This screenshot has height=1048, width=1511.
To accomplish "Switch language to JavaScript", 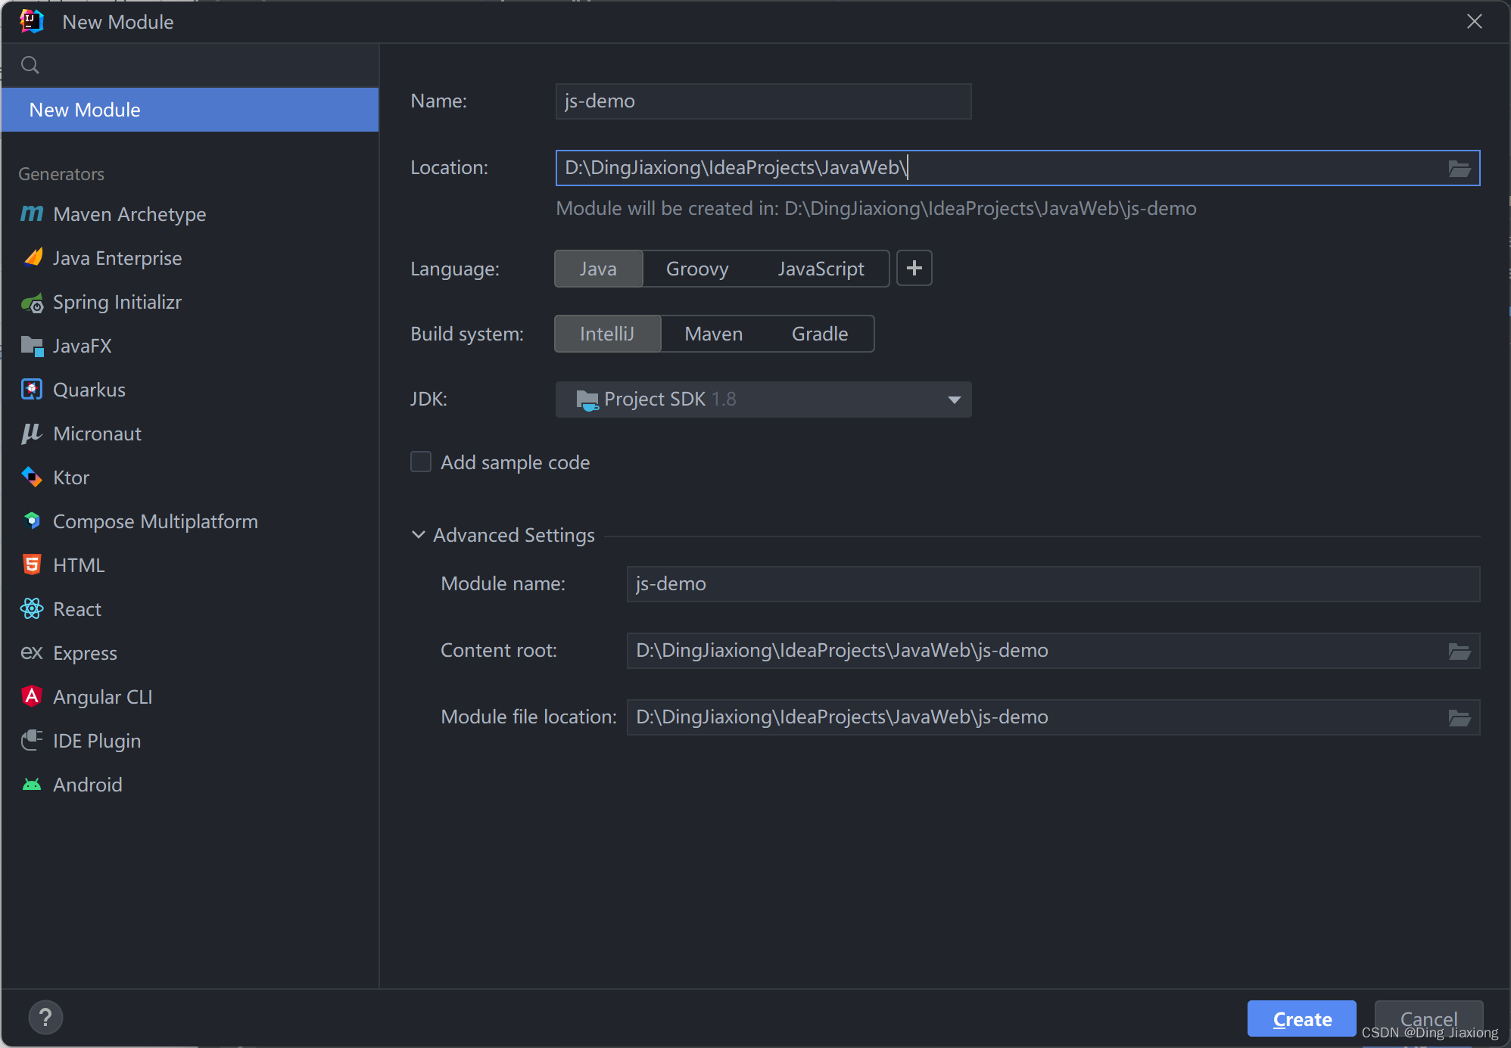I will click(821, 269).
